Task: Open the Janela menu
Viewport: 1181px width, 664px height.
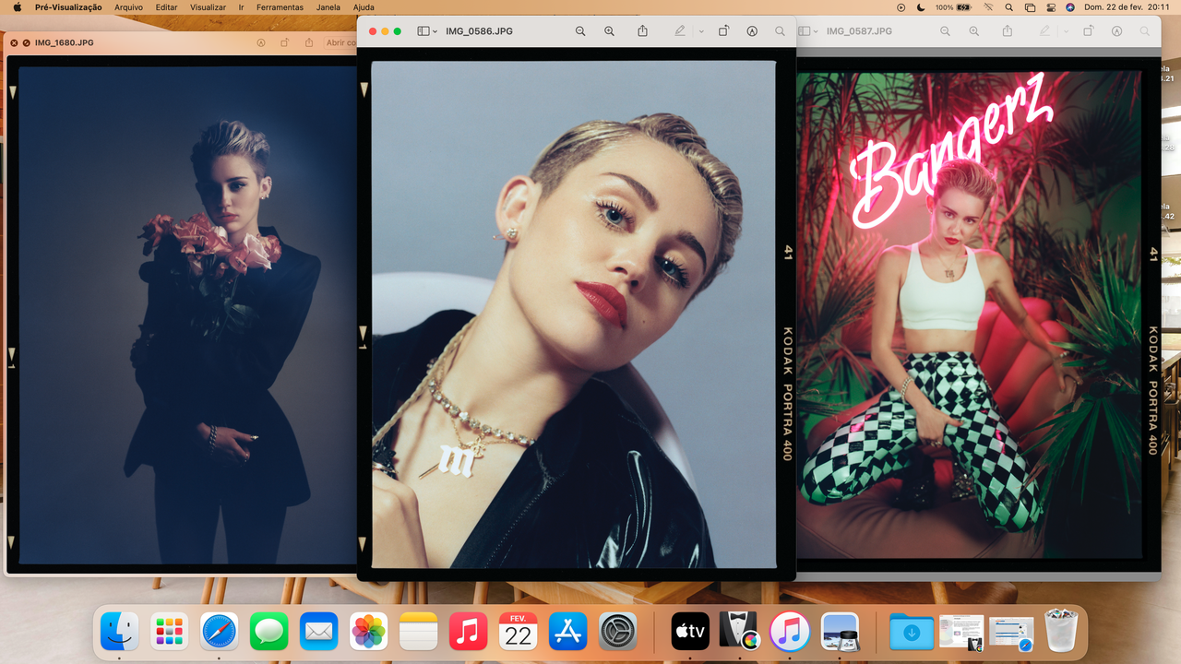Action: 328,7
